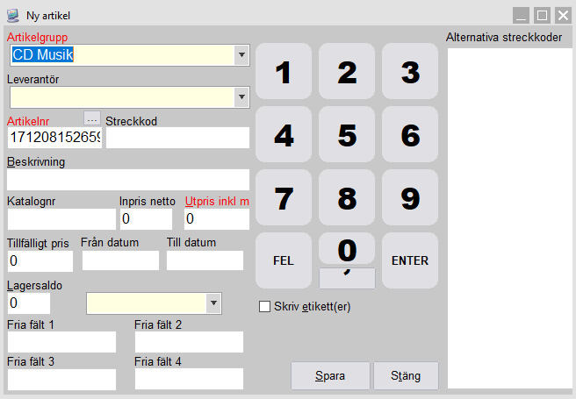Click the ellipsis button beside Artikelnr
This screenshot has height=399, width=576.
(92, 118)
